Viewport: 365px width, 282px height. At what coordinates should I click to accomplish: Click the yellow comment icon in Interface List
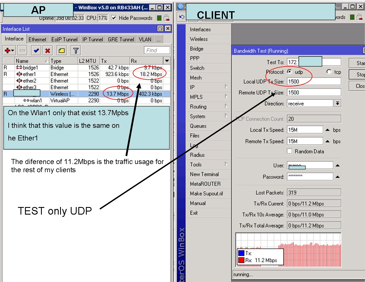click(61, 51)
